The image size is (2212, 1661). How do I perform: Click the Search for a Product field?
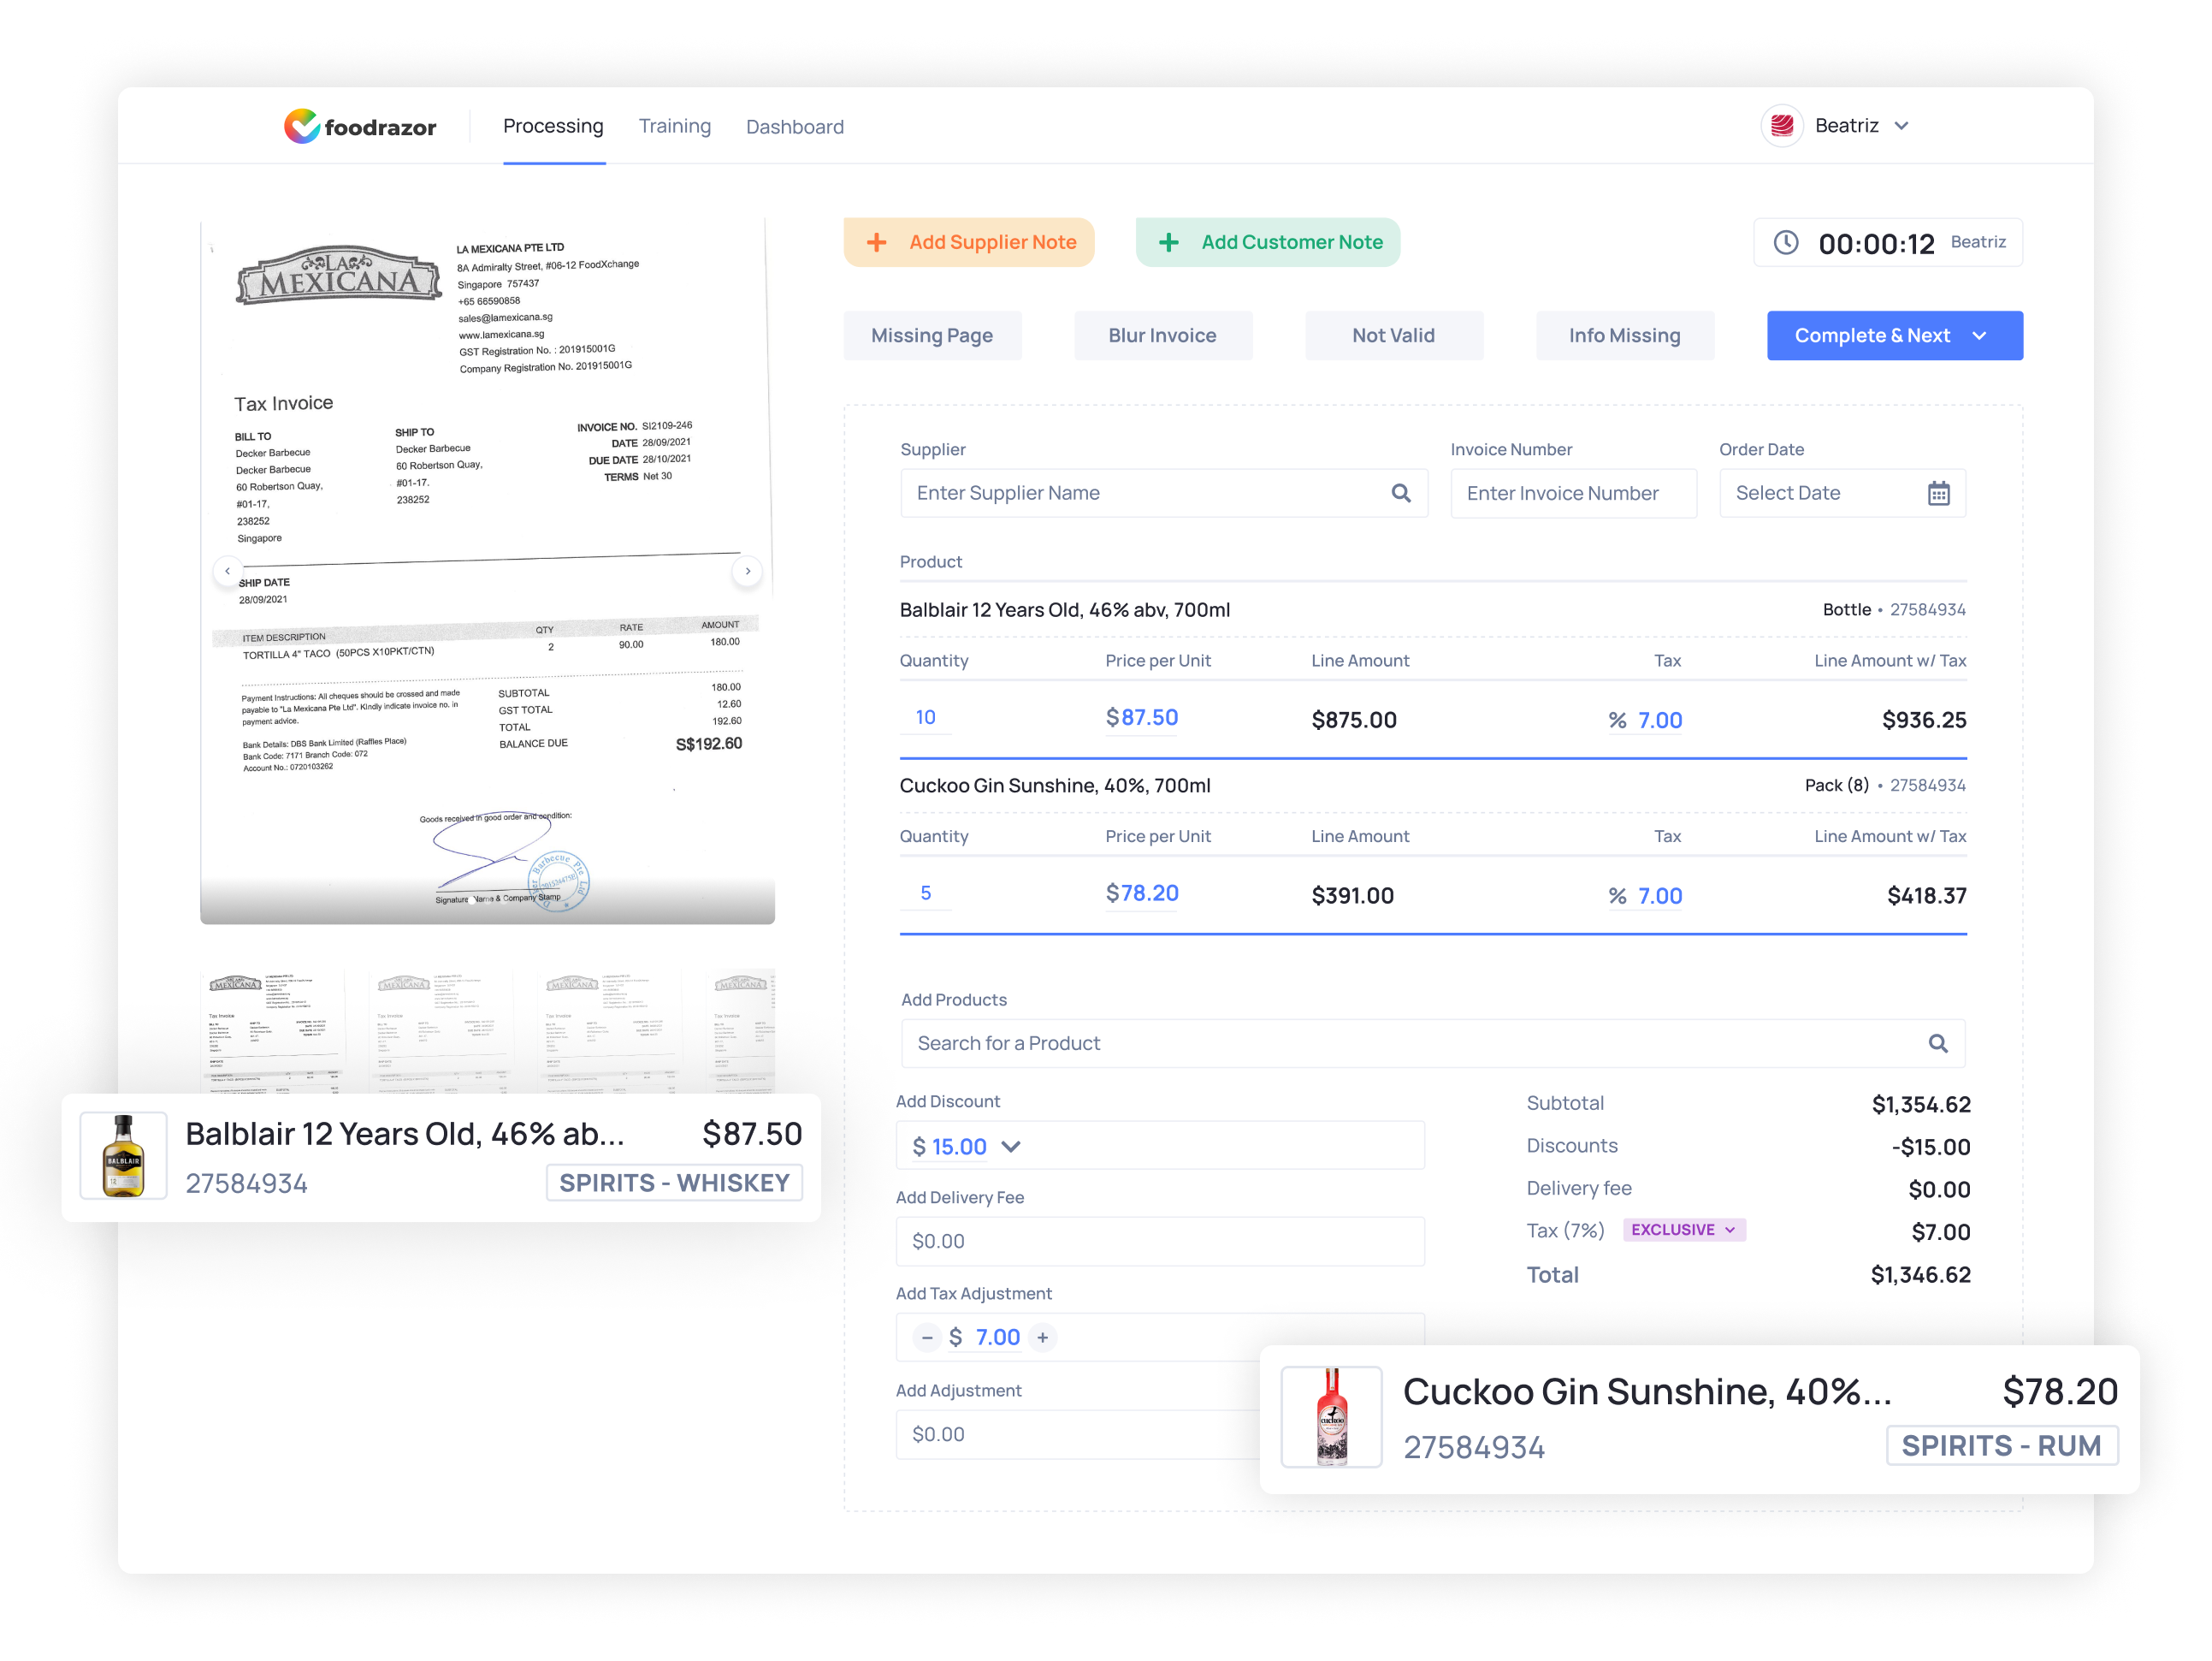[x=1433, y=1044]
